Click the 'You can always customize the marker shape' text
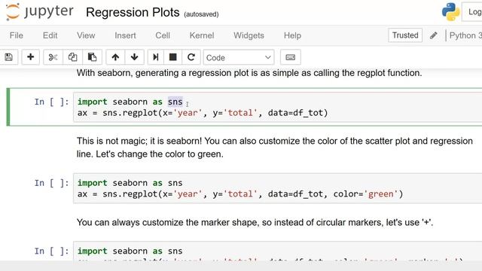 click(255, 223)
